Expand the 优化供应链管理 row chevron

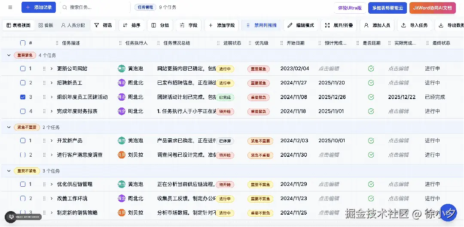[52, 184]
